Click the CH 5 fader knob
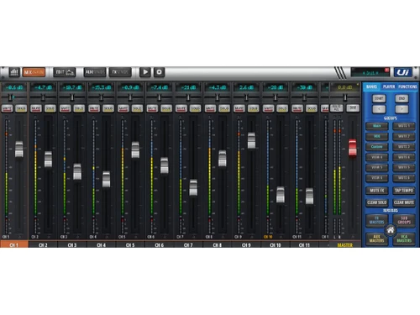 coord(135,150)
